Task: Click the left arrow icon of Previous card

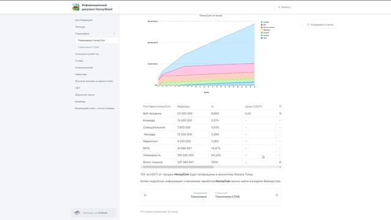Action: click(145, 195)
